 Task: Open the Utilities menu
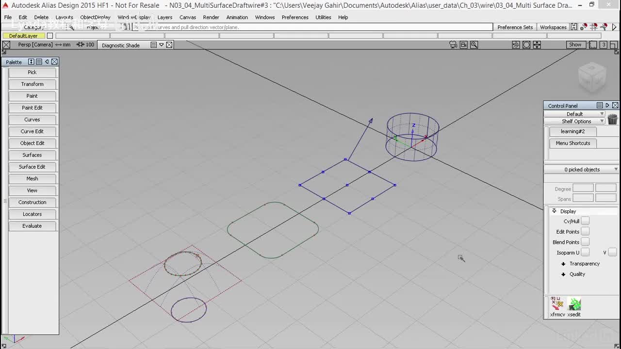coord(323,17)
